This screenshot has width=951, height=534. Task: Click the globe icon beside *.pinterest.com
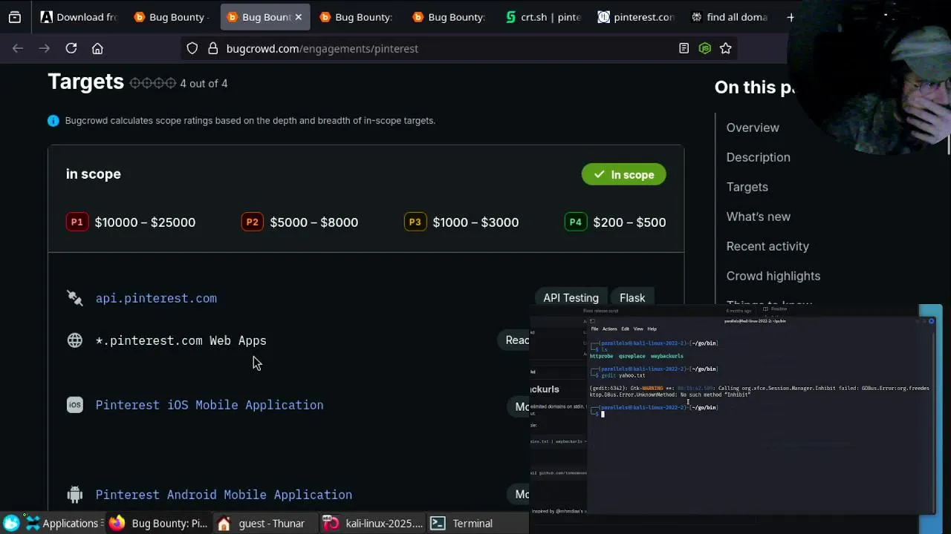pos(75,340)
